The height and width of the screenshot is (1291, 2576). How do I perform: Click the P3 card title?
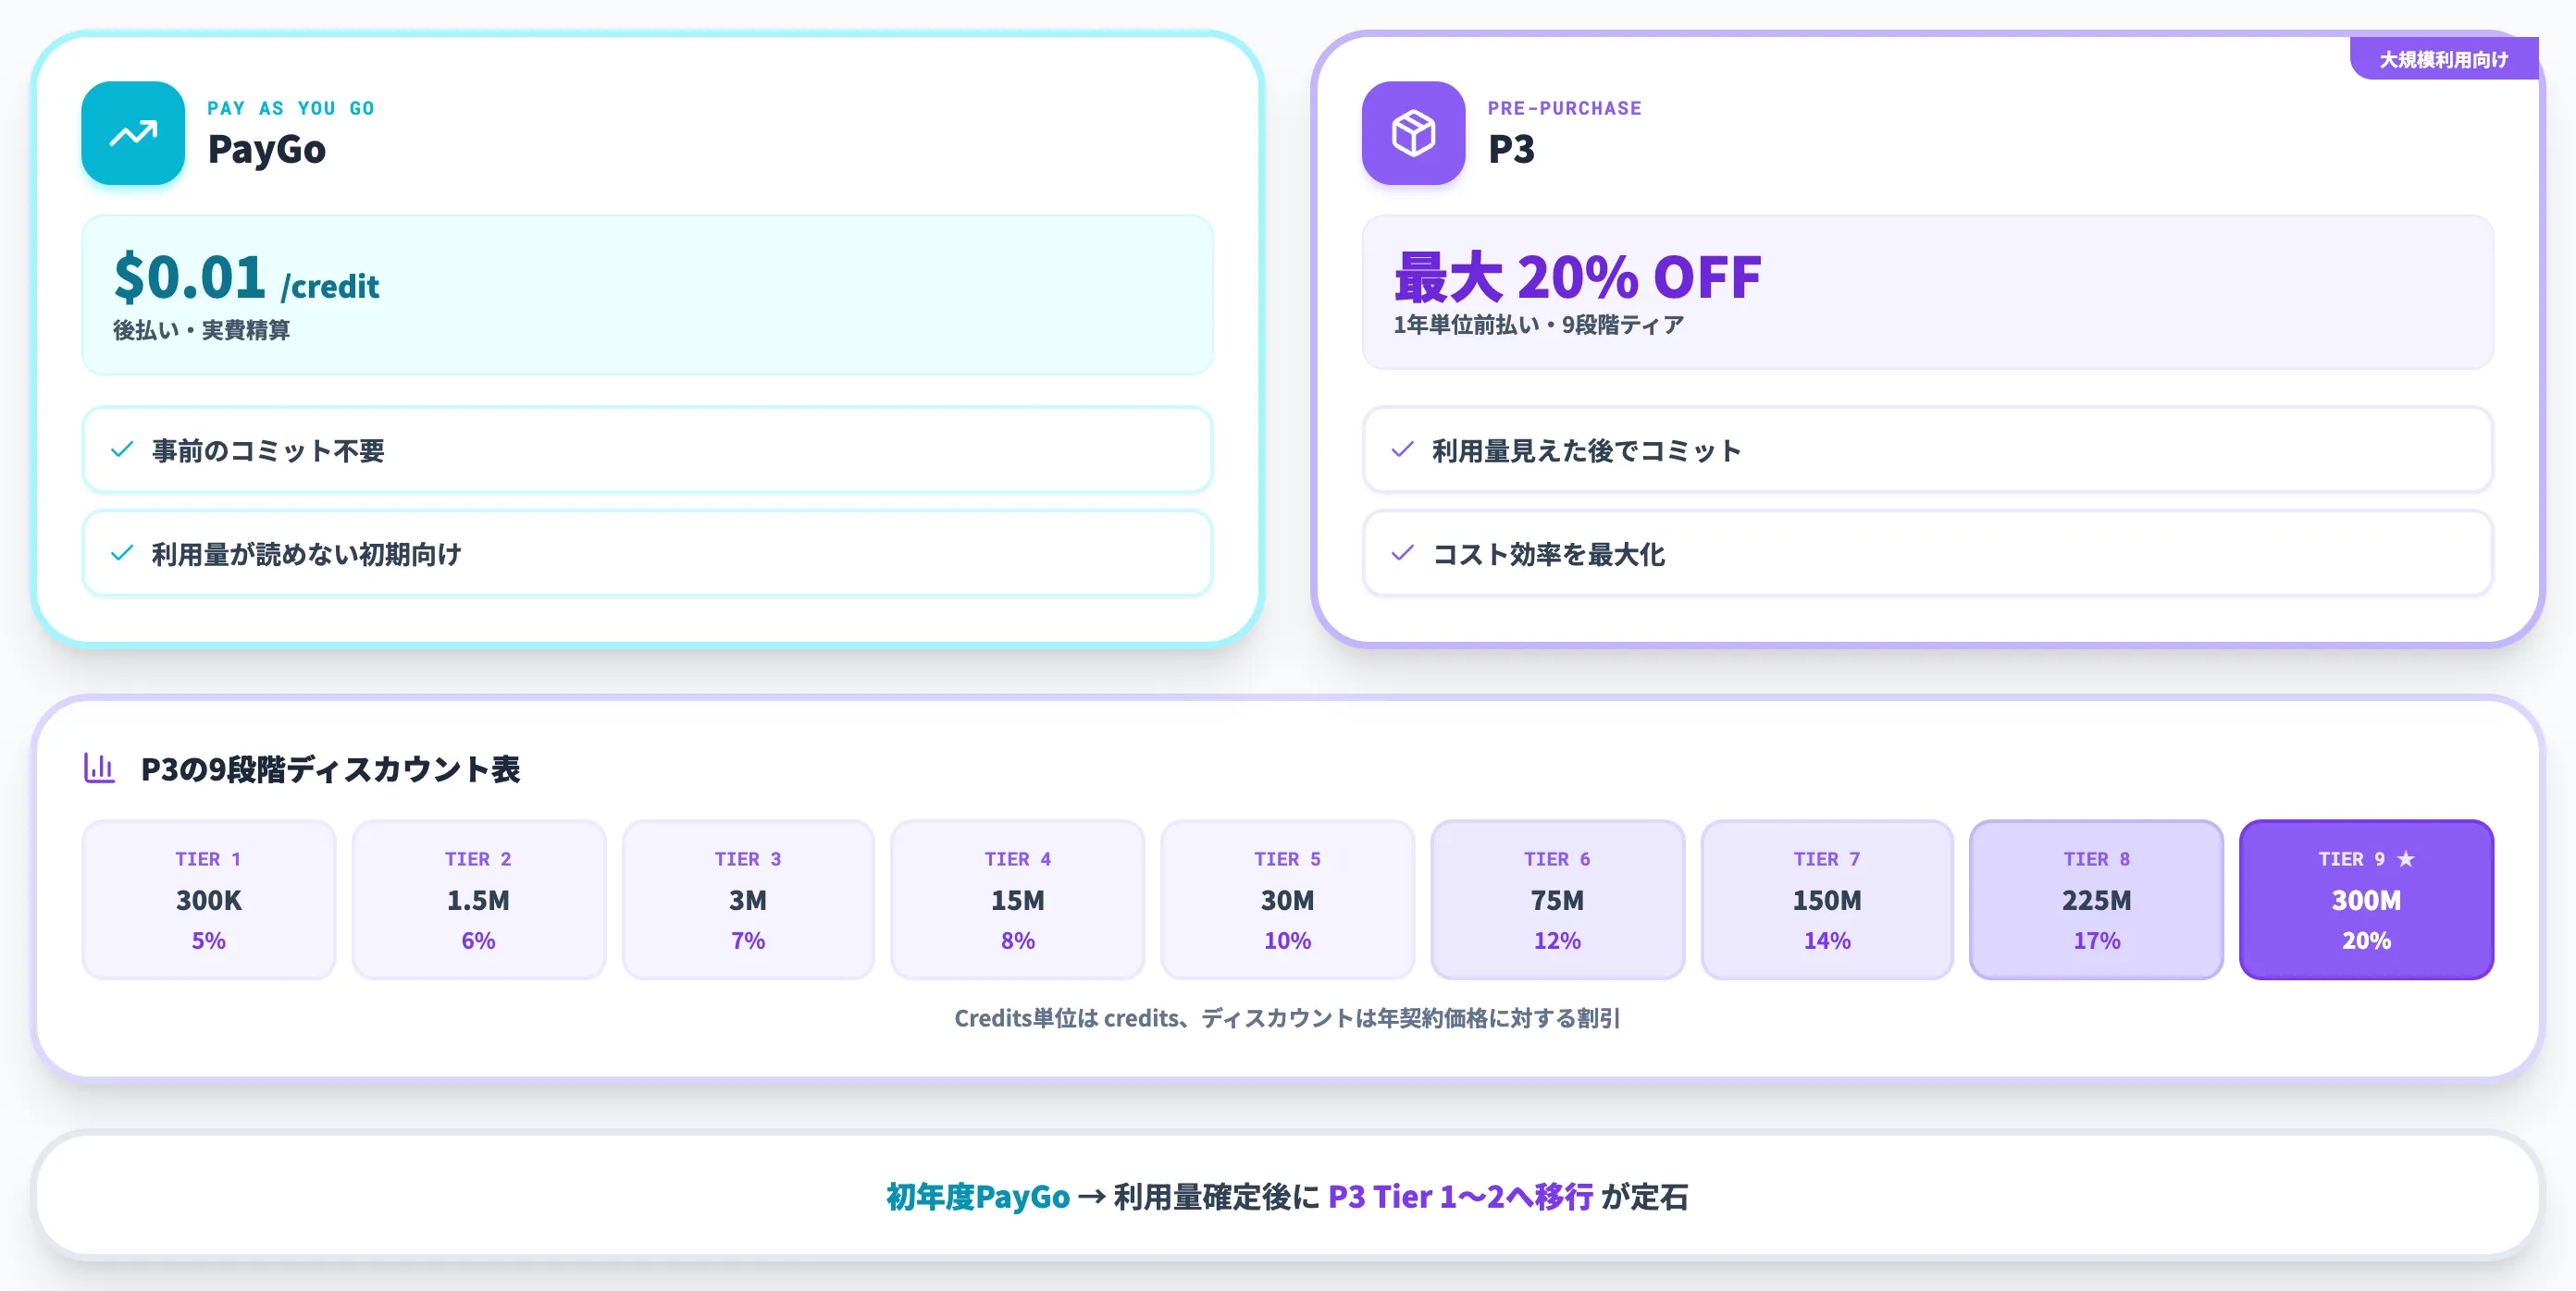1511,149
